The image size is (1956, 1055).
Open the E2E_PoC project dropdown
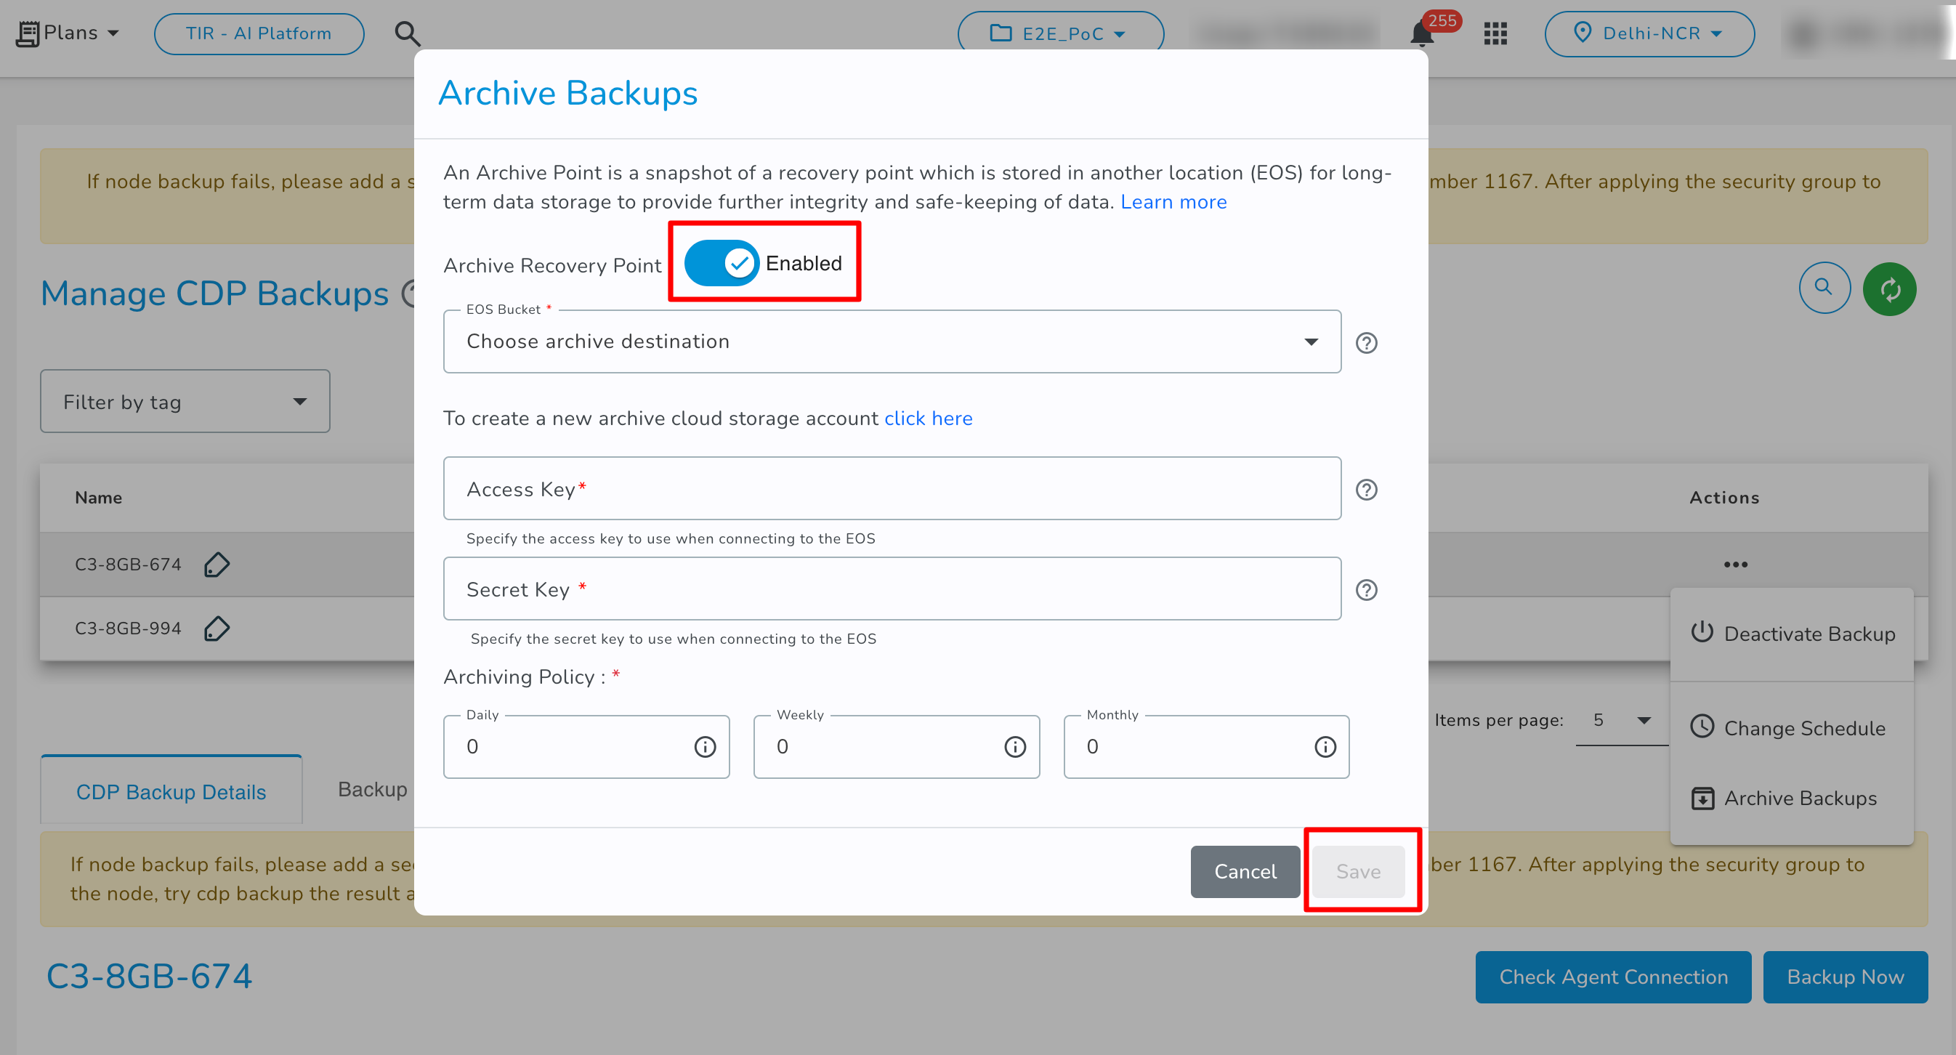pyautogui.click(x=1060, y=33)
